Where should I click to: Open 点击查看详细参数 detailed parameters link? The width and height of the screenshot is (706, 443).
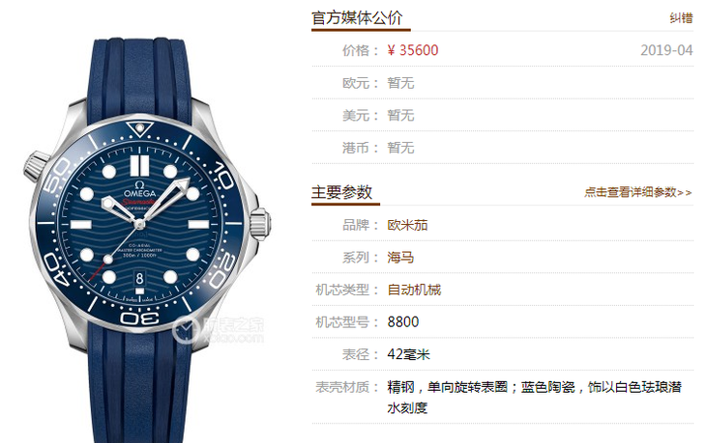point(637,192)
